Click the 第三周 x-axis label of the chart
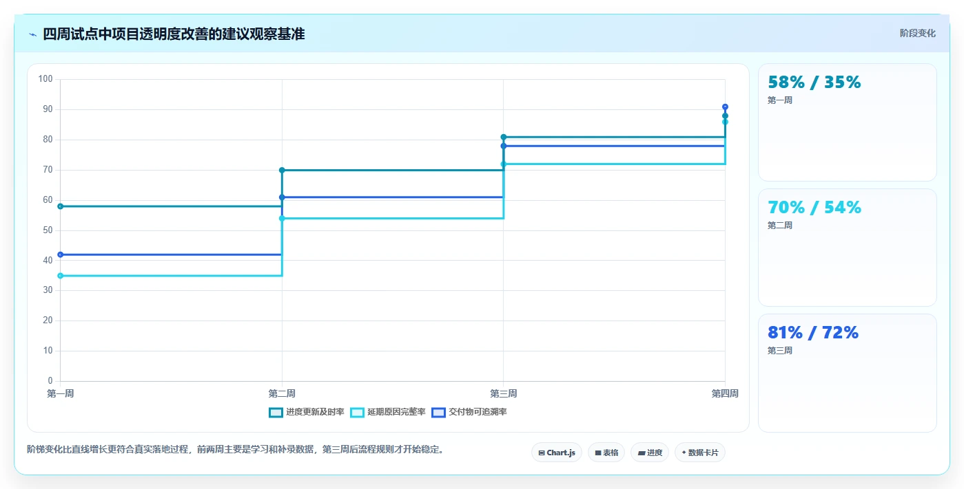The image size is (964, 489). [x=504, y=393]
